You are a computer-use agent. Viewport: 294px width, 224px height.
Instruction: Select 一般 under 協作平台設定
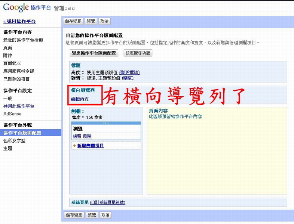[x=7, y=98]
